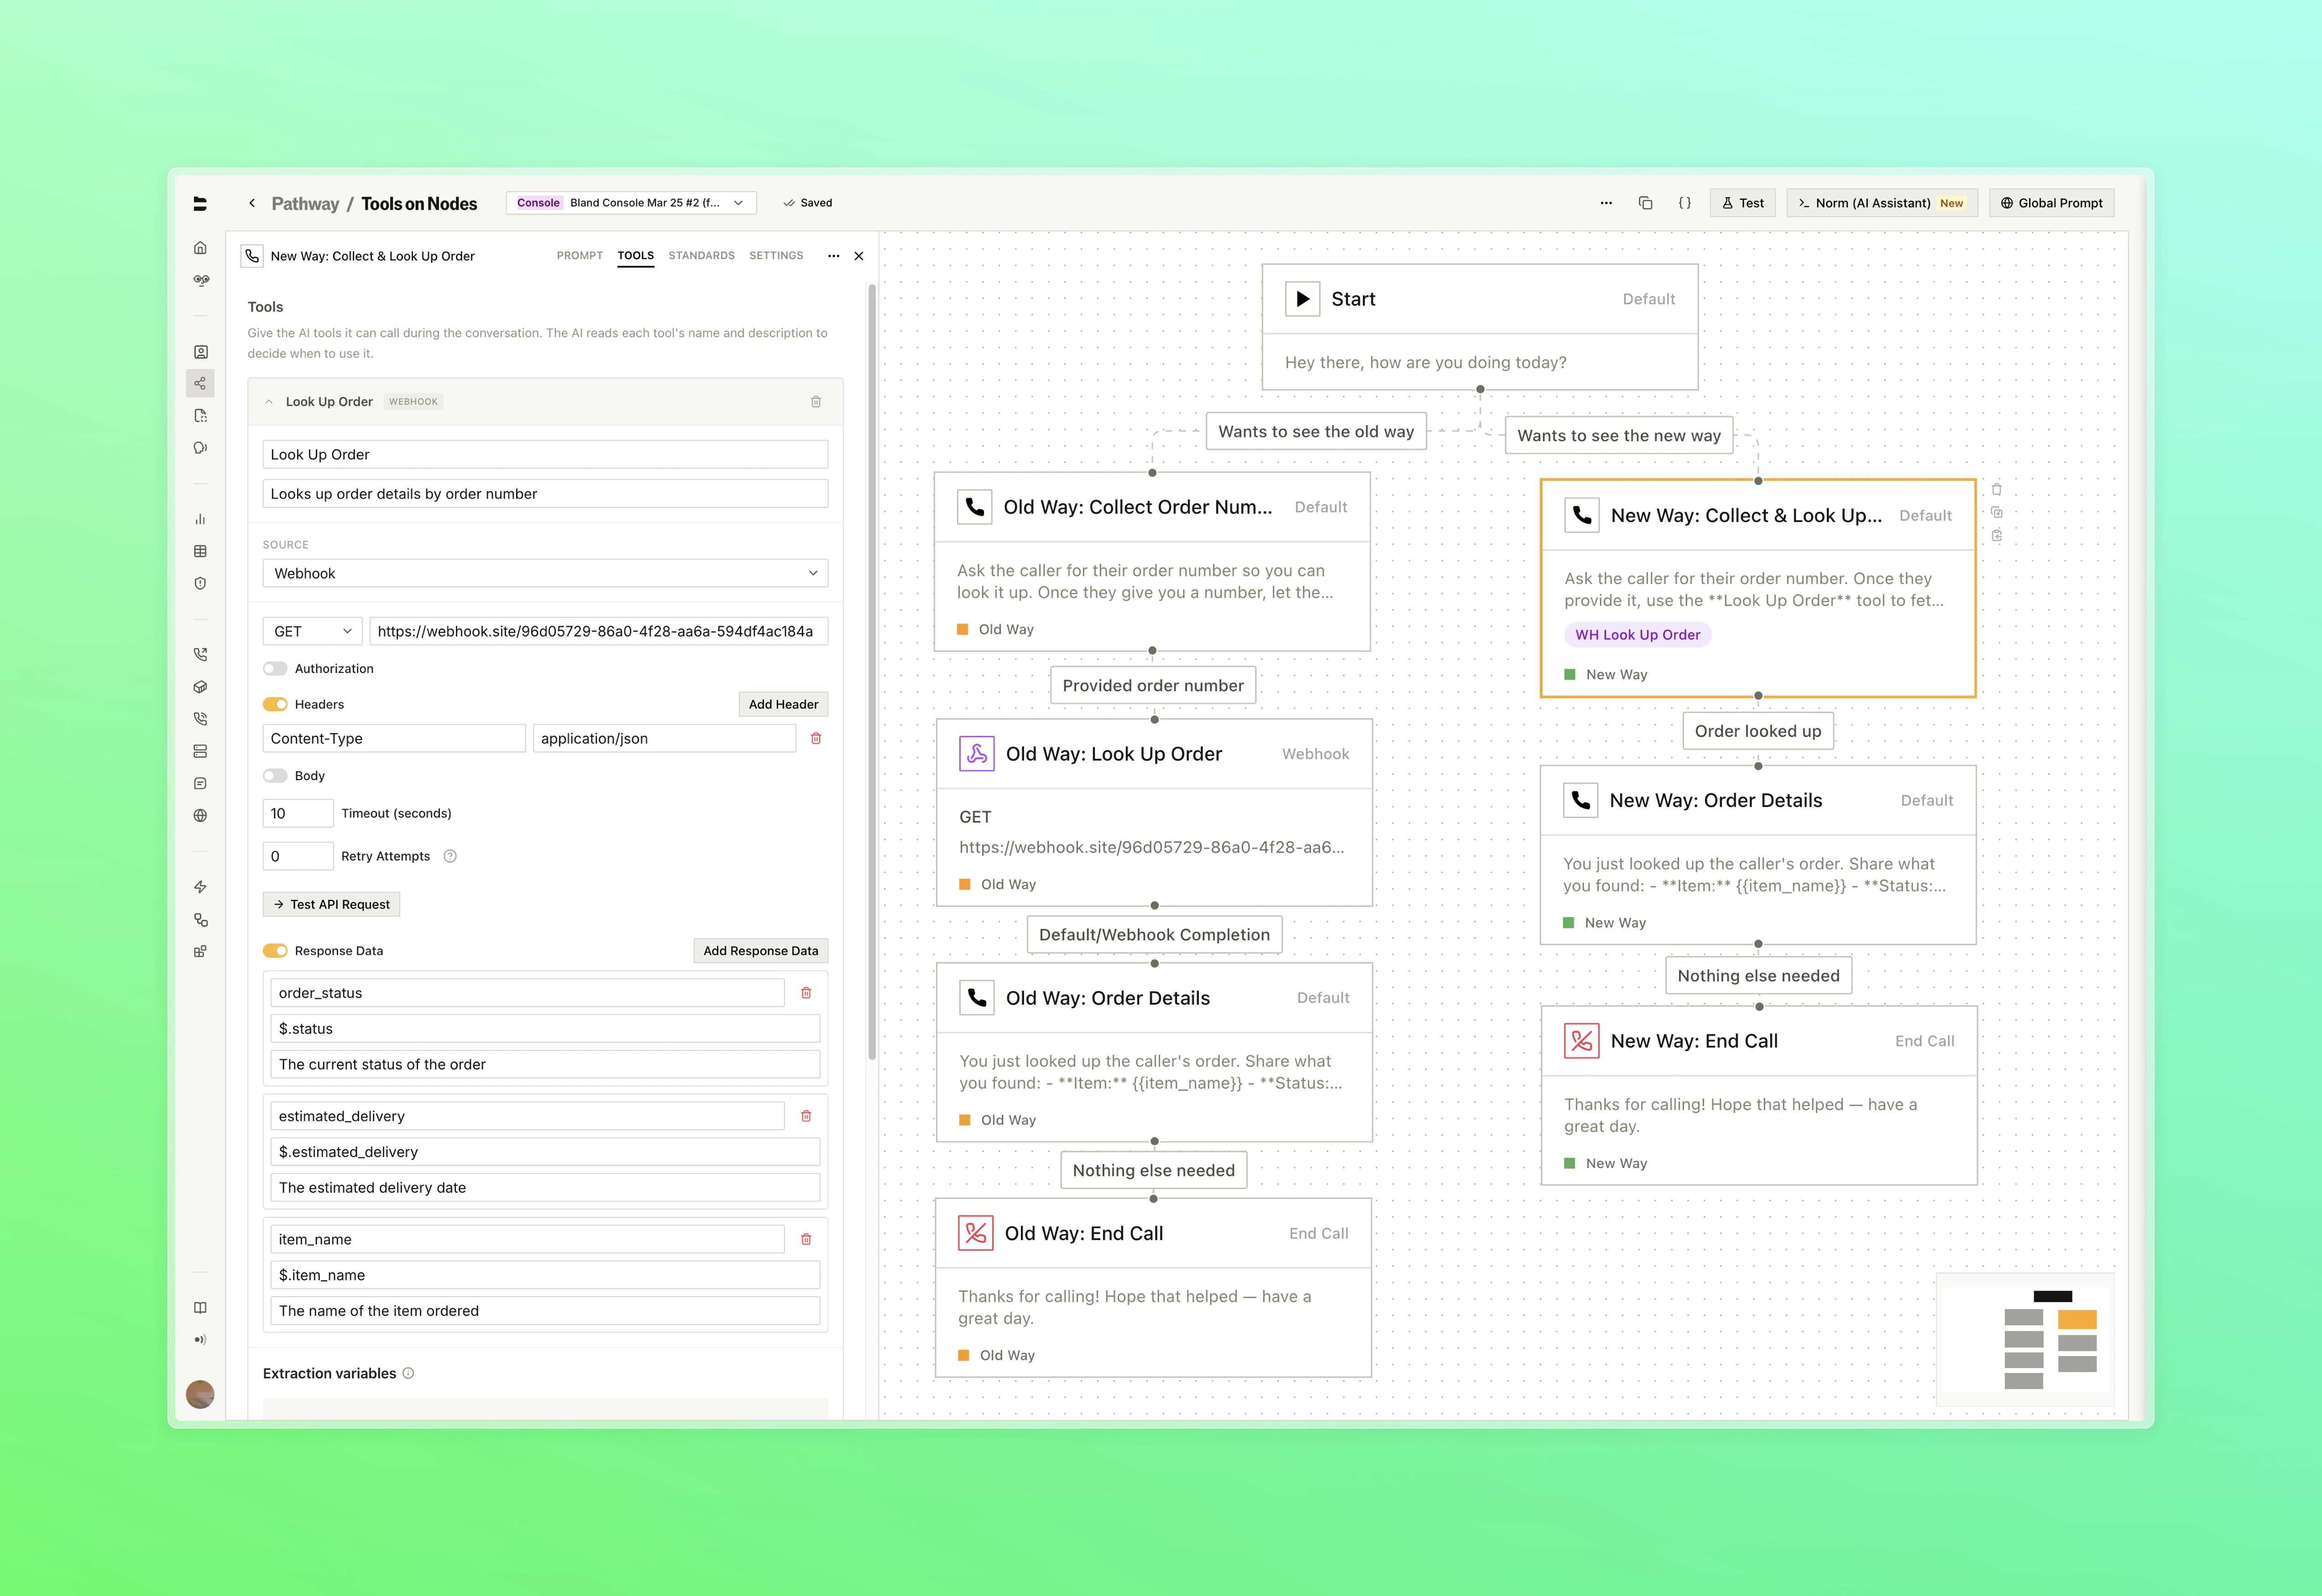The image size is (2322, 1596).
Task: Click the user avatar in the sidebar
Action: [x=200, y=1394]
